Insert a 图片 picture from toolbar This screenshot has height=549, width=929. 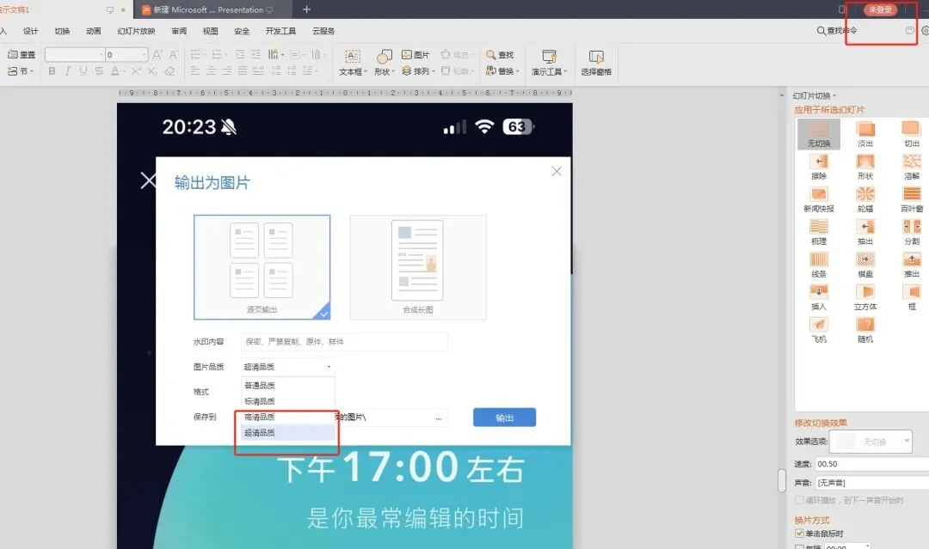[415, 54]
